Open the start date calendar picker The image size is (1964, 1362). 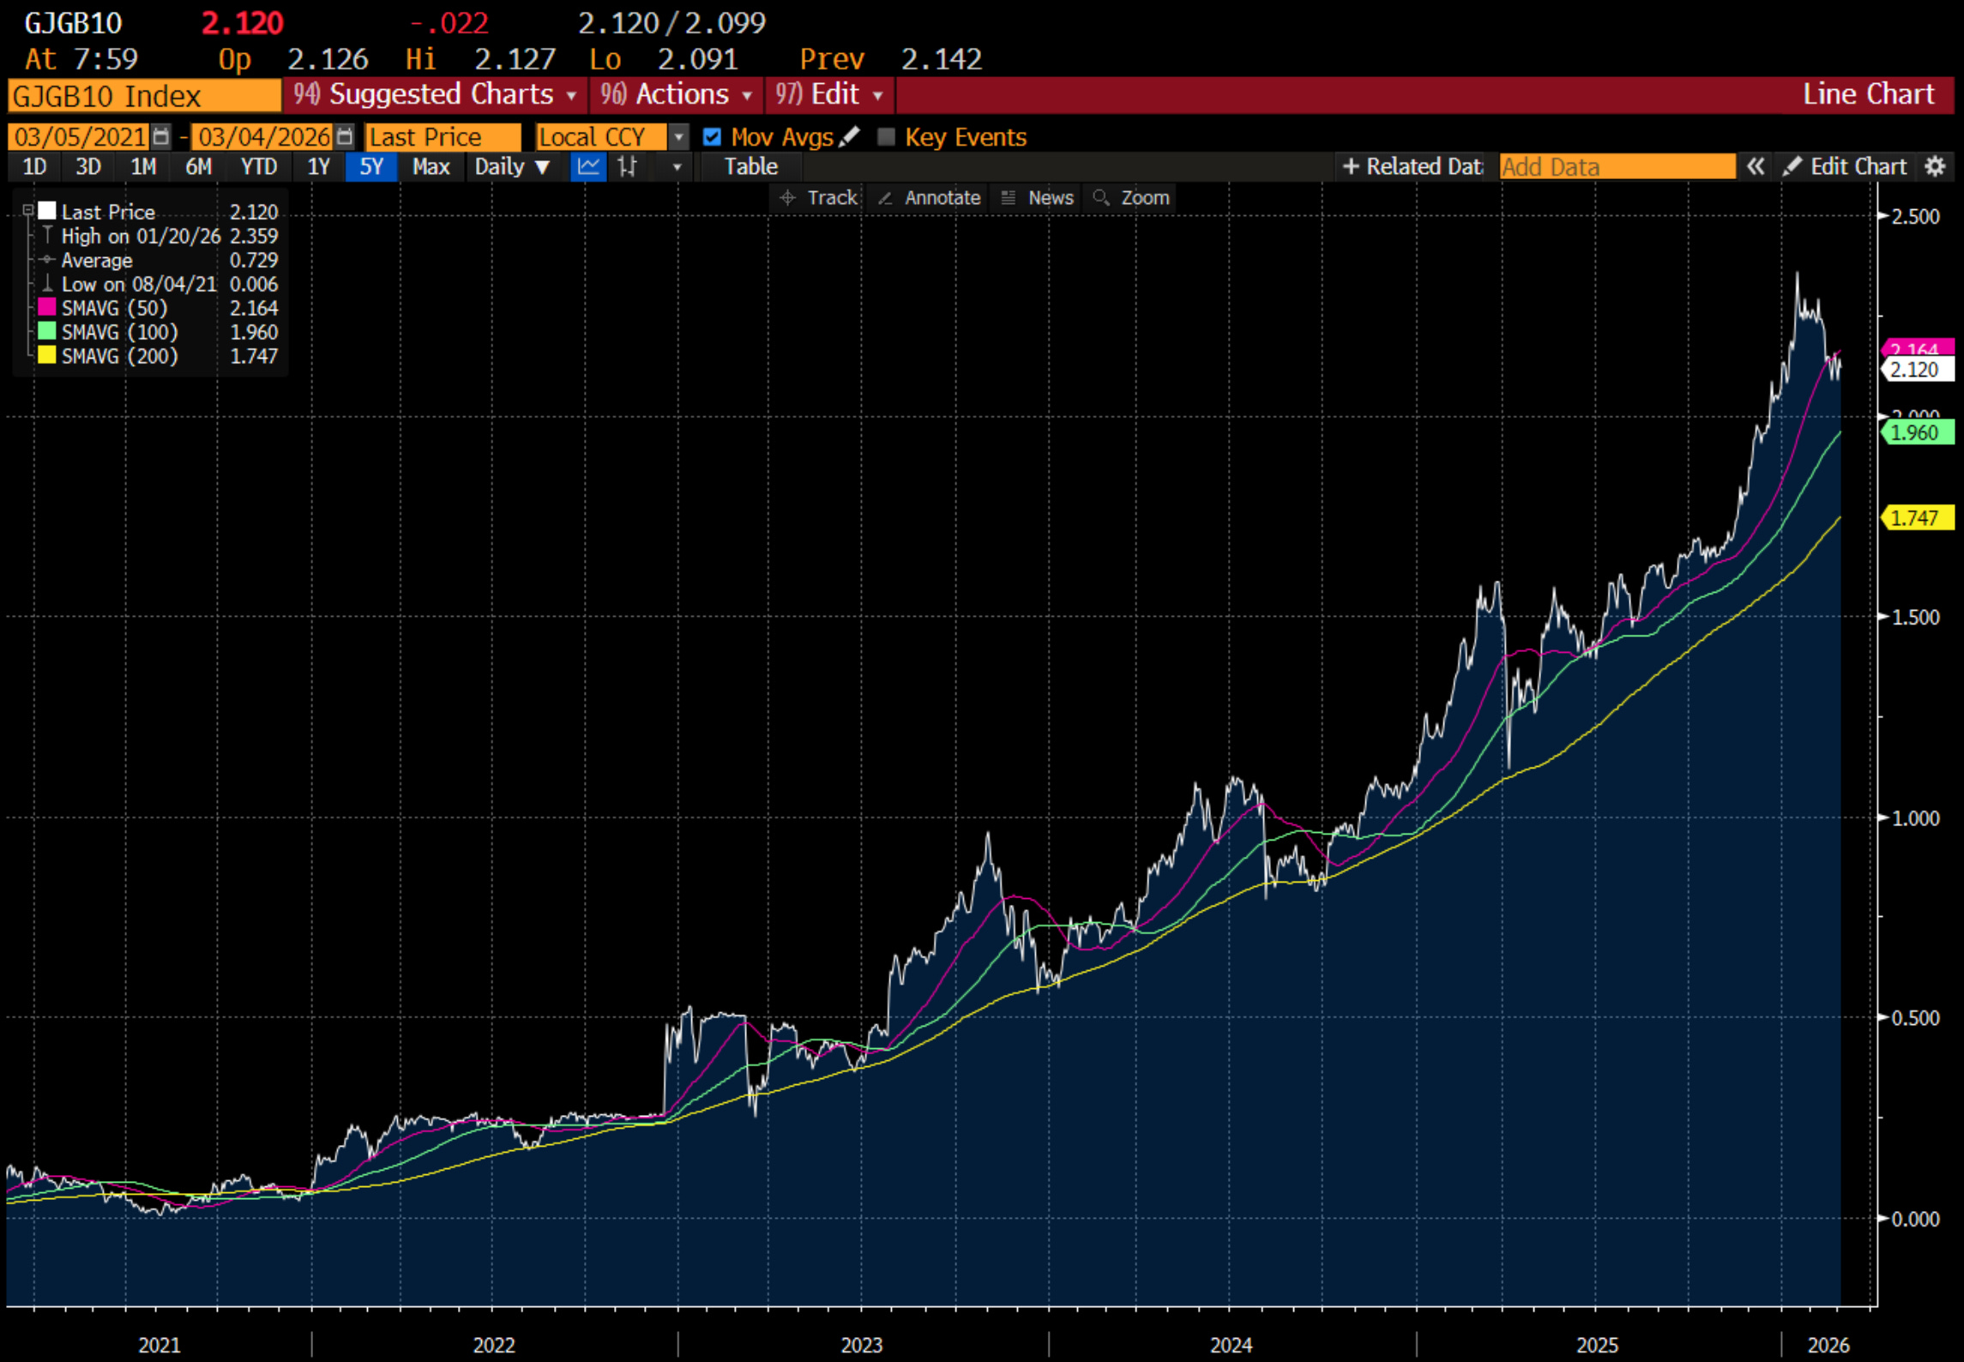[160, 137]
